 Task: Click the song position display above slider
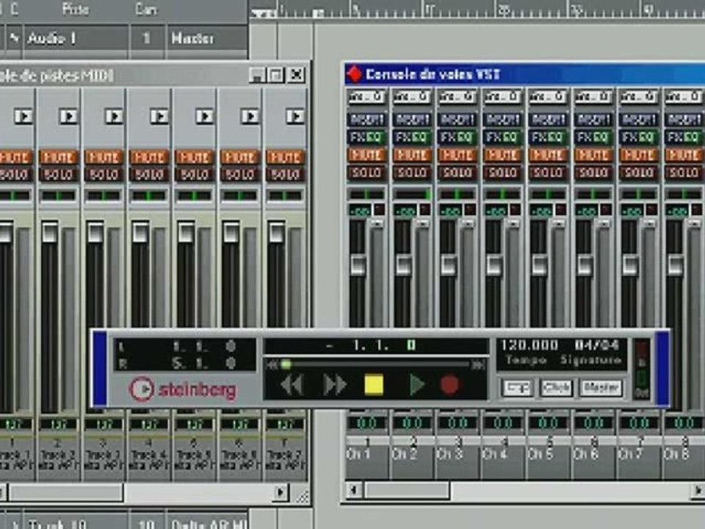(x=376, y=346)
